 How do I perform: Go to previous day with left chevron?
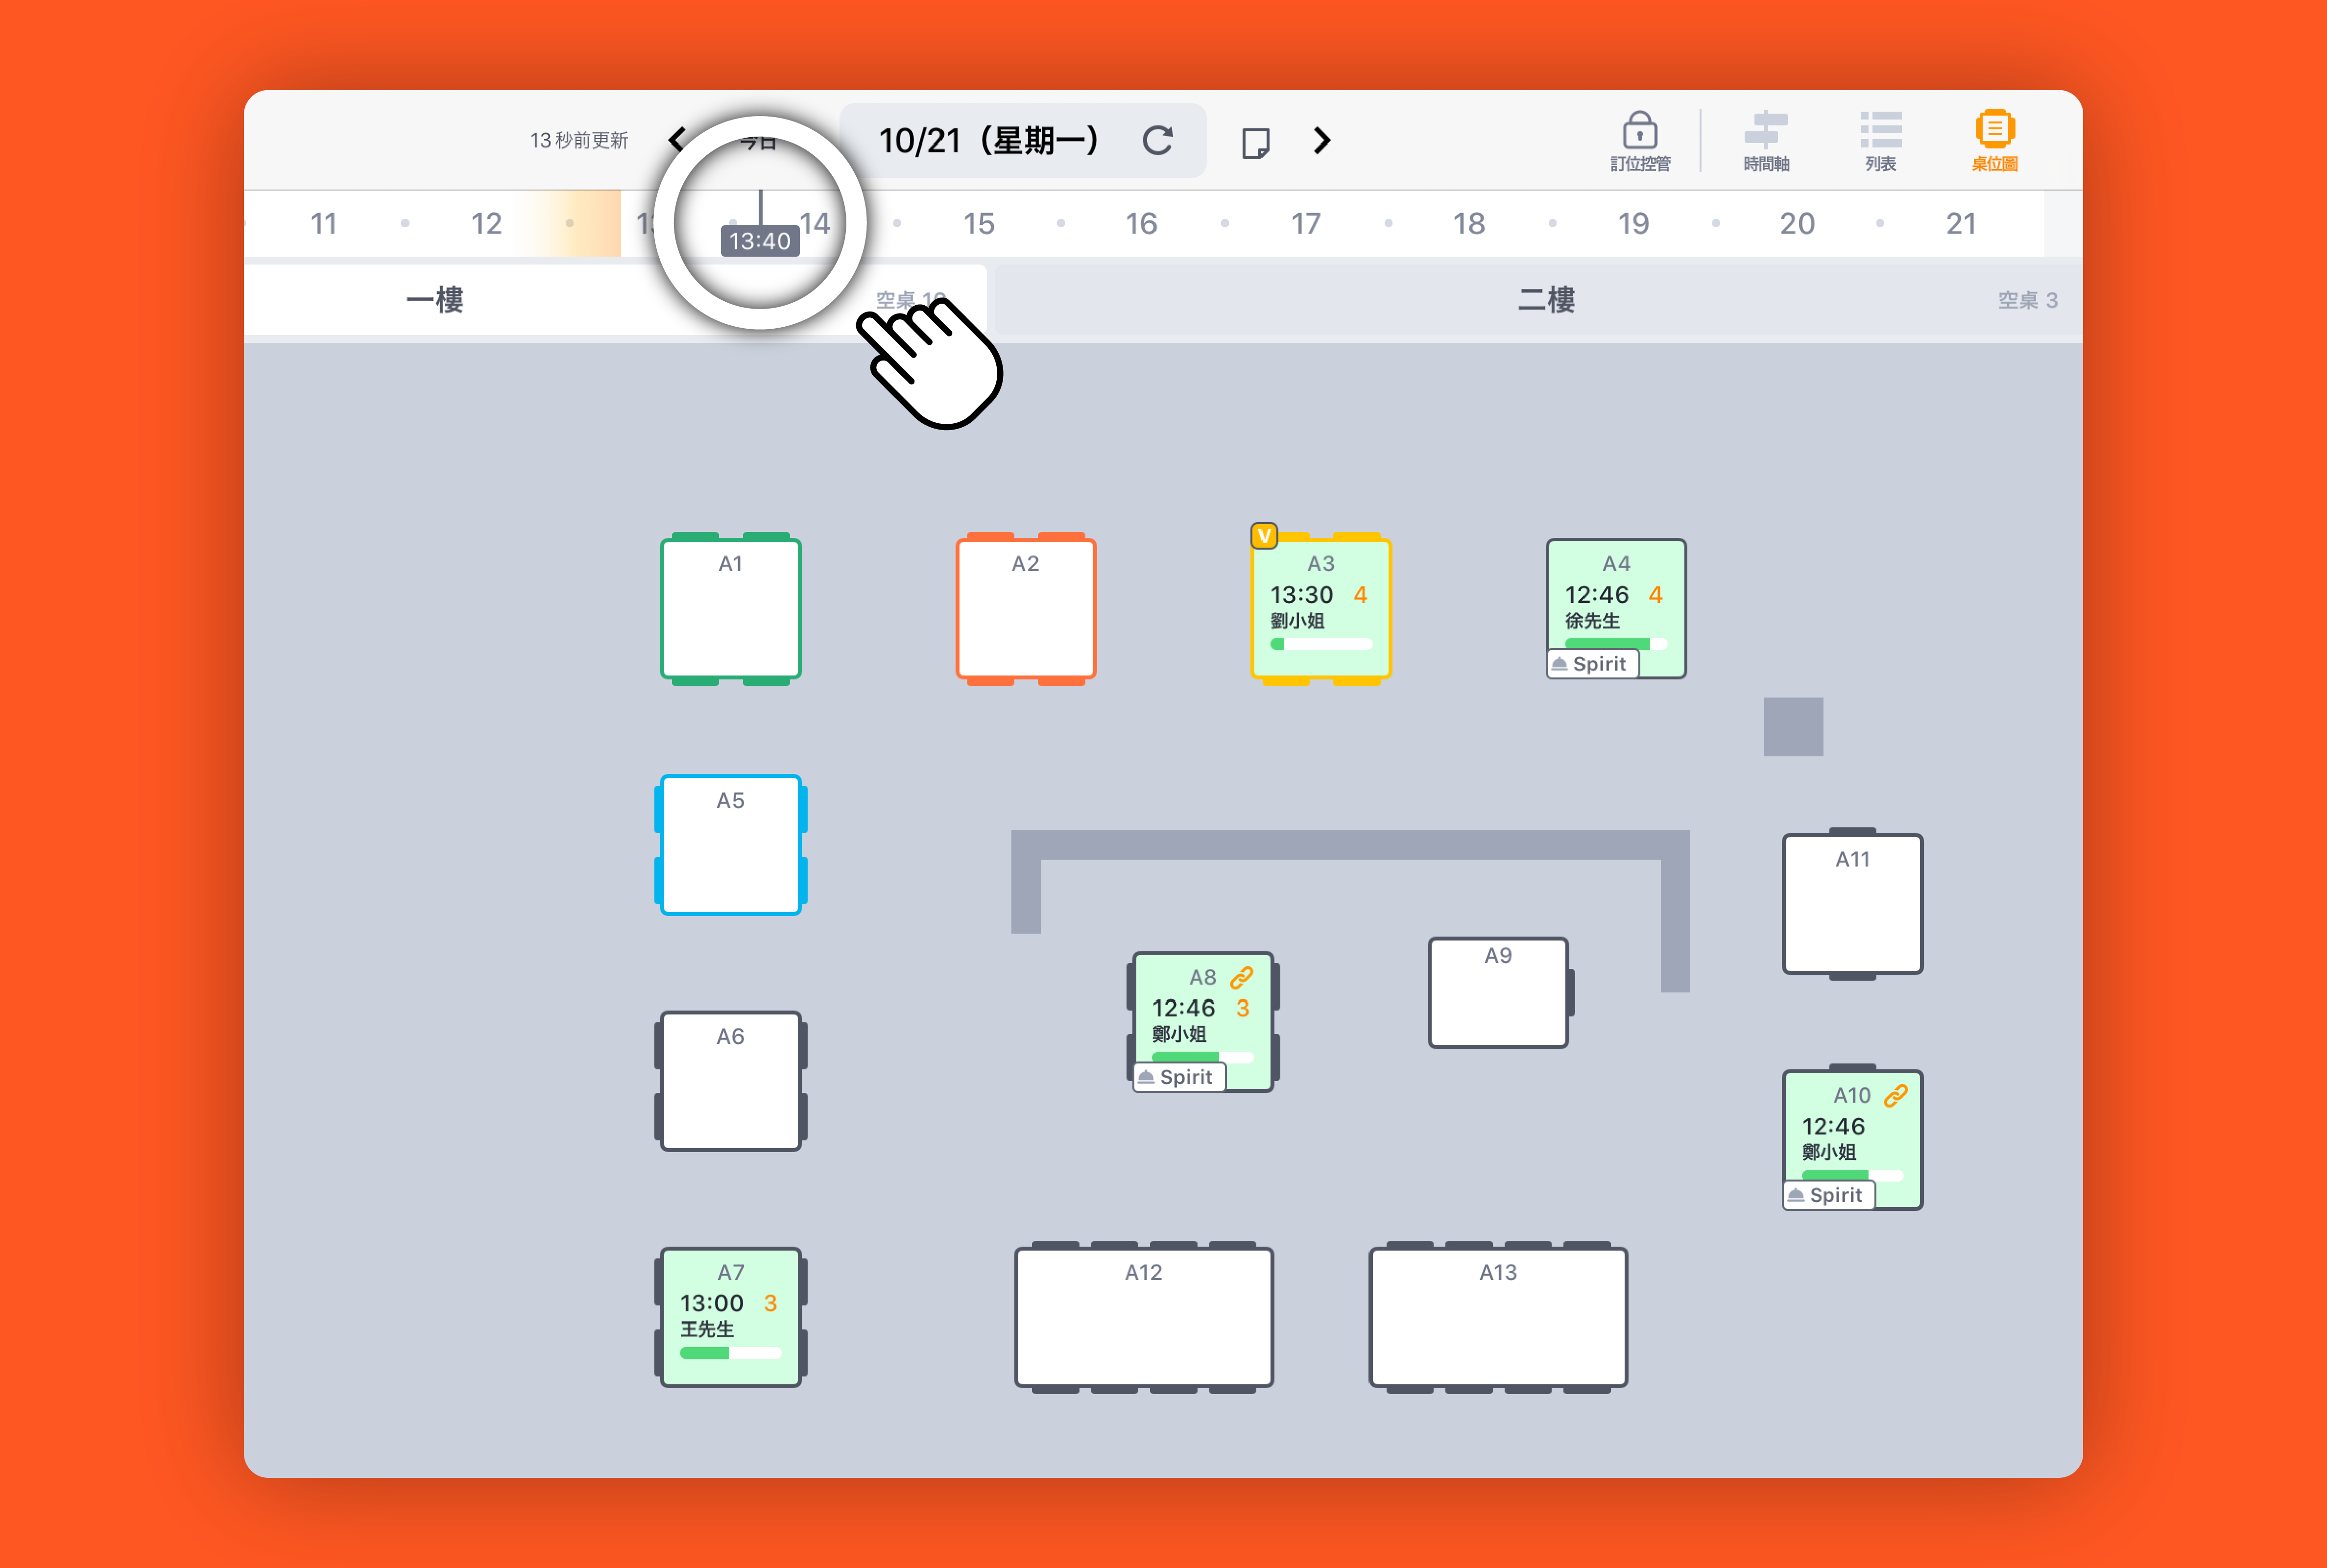coord(677,140)
